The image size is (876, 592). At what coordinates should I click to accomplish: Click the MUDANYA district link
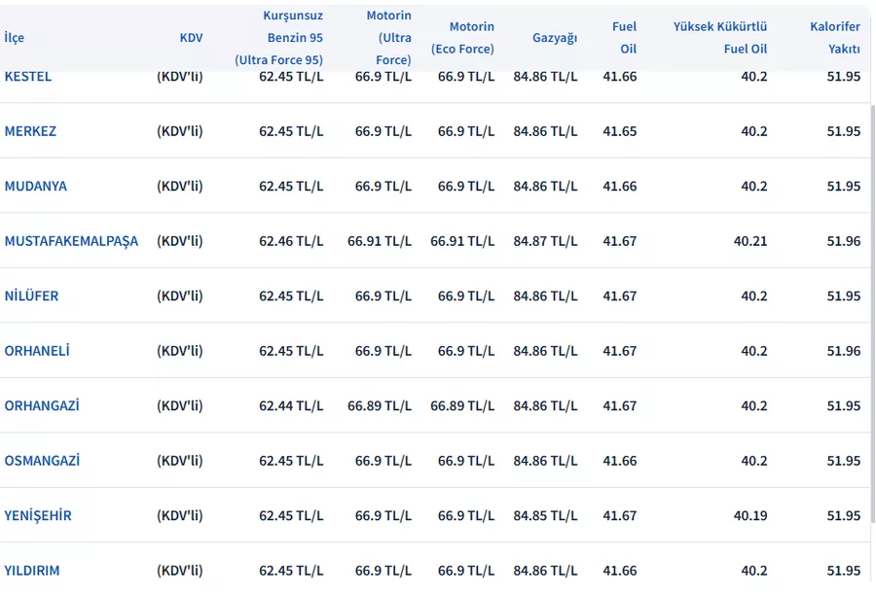point(36,186)
